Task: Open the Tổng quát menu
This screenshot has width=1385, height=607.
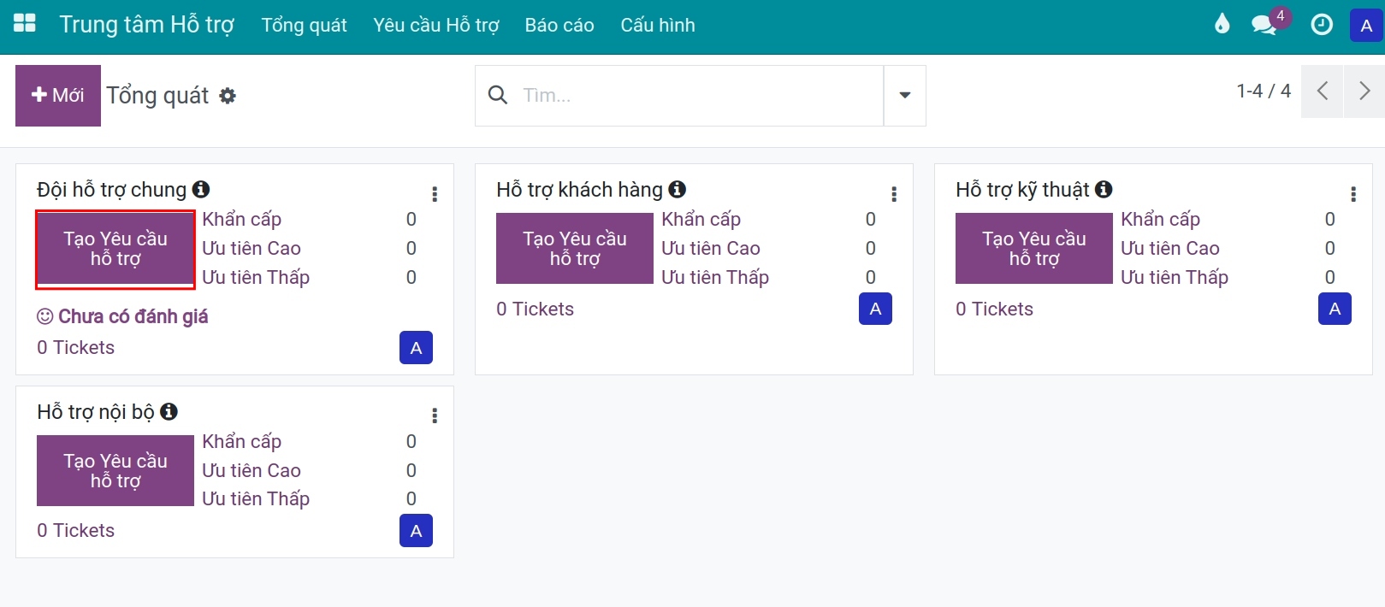Action: coord(304,25)
